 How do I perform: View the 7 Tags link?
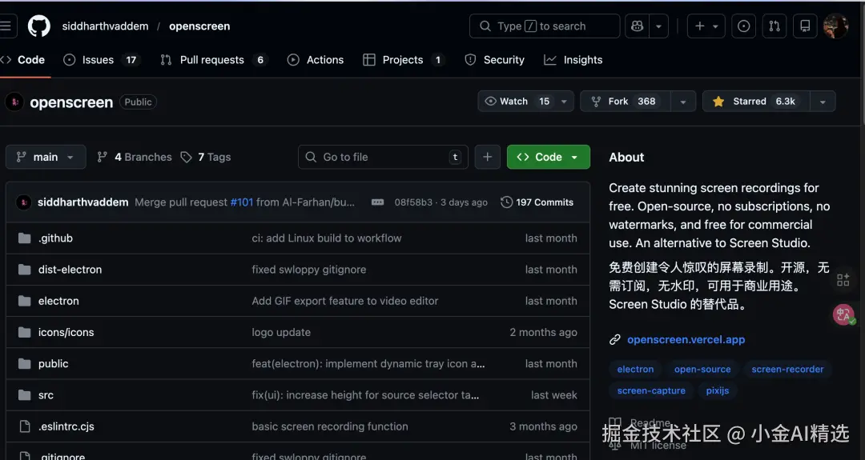coord(206,157)
